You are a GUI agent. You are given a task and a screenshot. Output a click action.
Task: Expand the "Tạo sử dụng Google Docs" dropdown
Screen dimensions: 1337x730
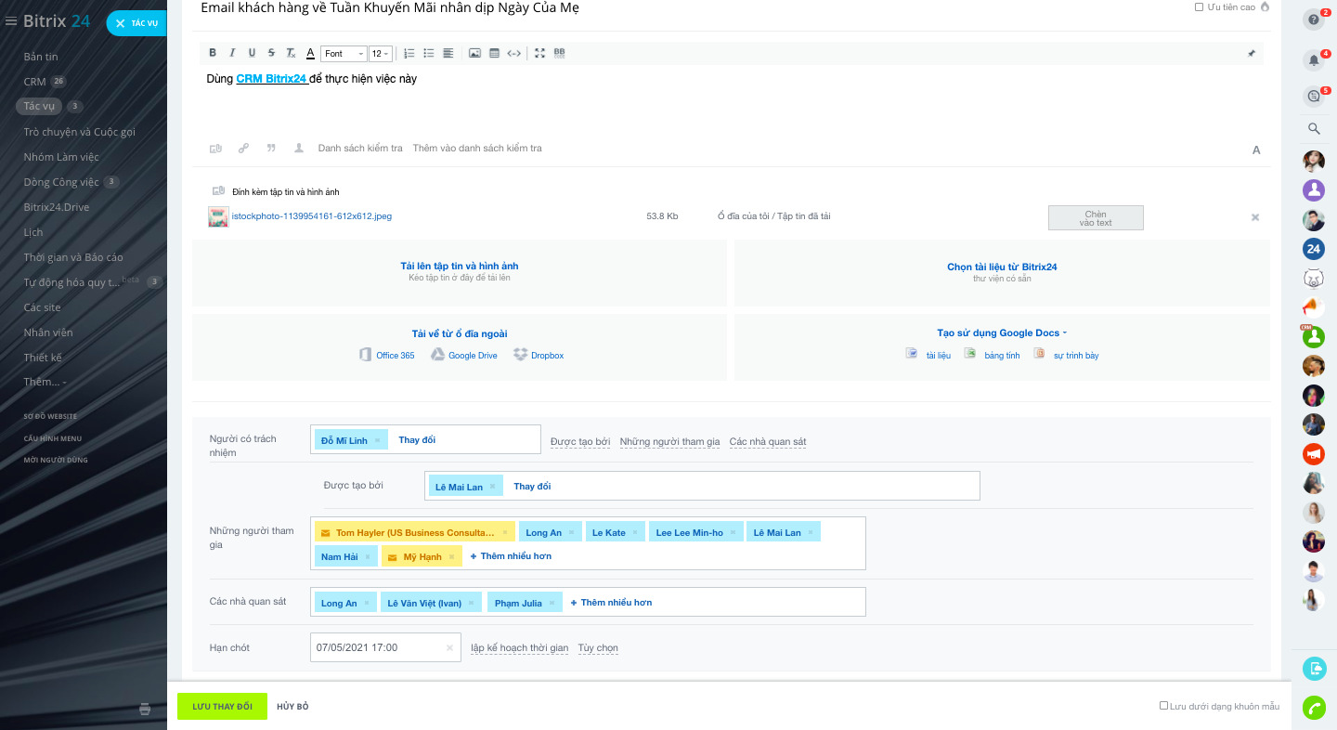click(1002, 332)
